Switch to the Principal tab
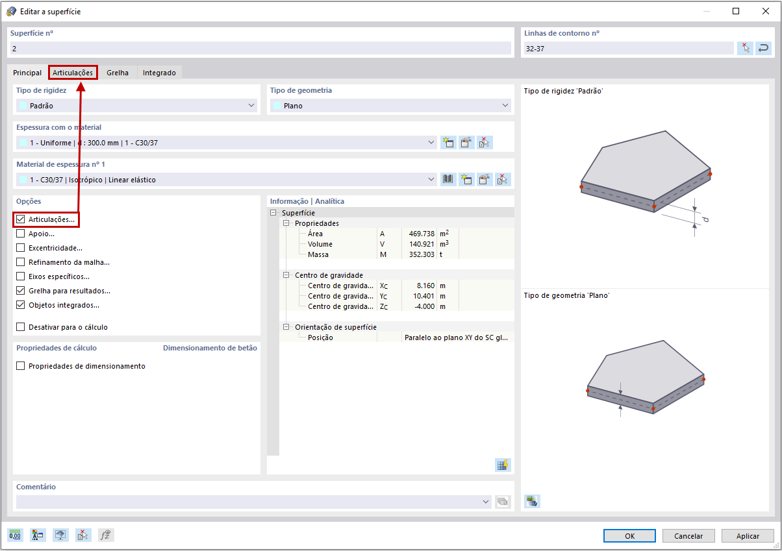Viewport: 782px width, 551px height. [27, 73]
